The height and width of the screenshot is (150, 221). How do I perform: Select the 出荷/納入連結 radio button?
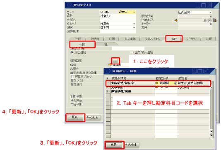[132, 52]
